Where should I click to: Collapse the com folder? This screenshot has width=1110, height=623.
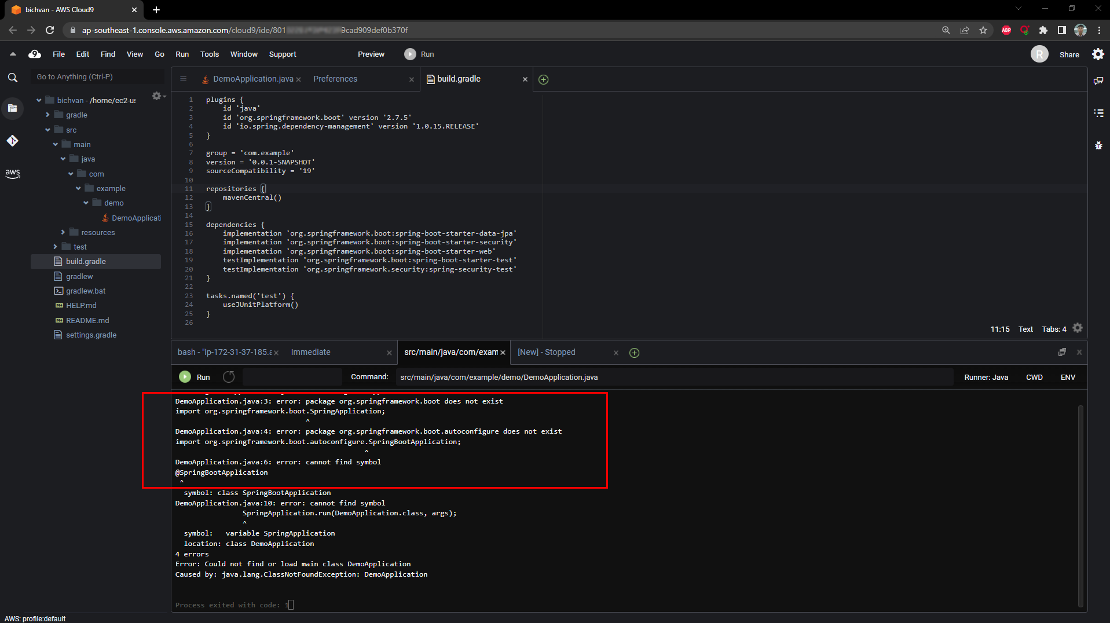pyautogui.click(x=71, y=174)
